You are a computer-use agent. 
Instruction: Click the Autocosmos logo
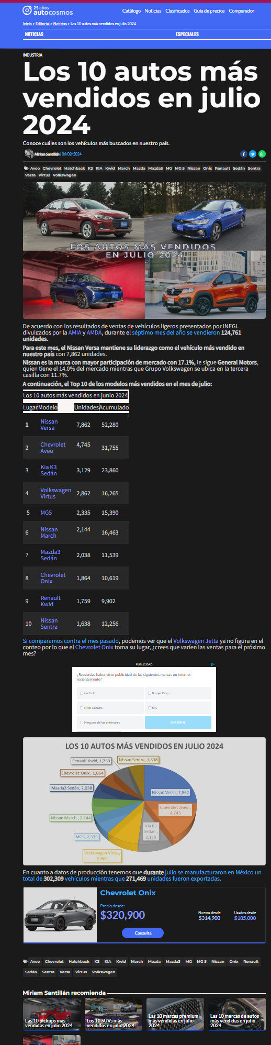tap(48, 10)
